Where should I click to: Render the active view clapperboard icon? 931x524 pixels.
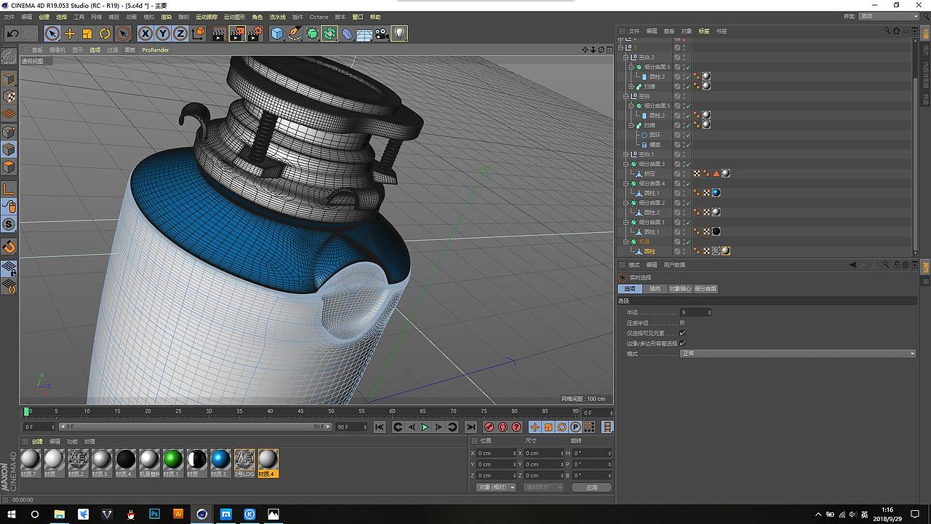pyautogui.click(x=219, y=33)
